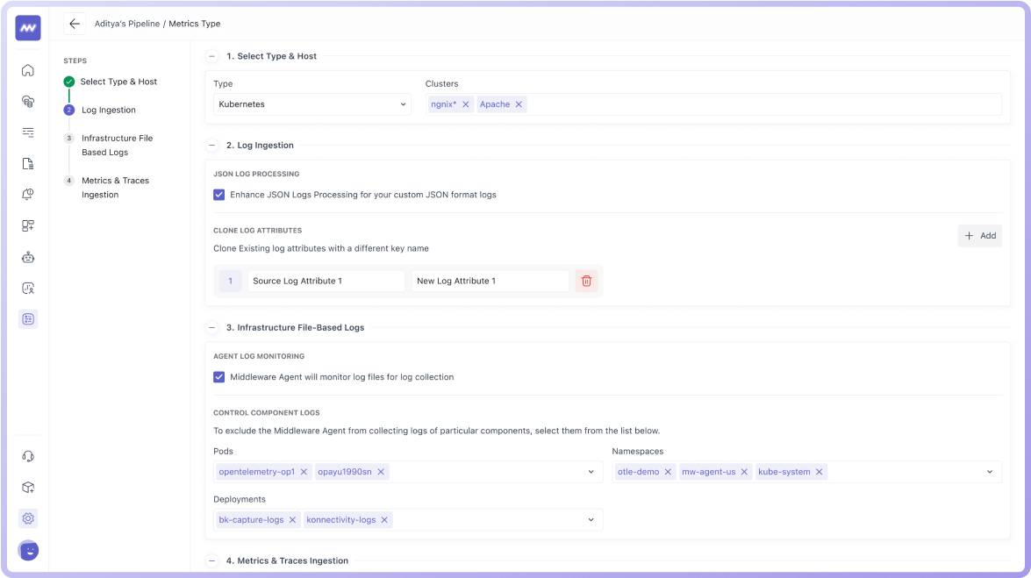Open the Home icon in sidebar

click(x=28, y=70)
